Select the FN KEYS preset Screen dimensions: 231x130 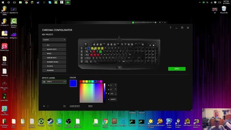(x=54, y=66)
